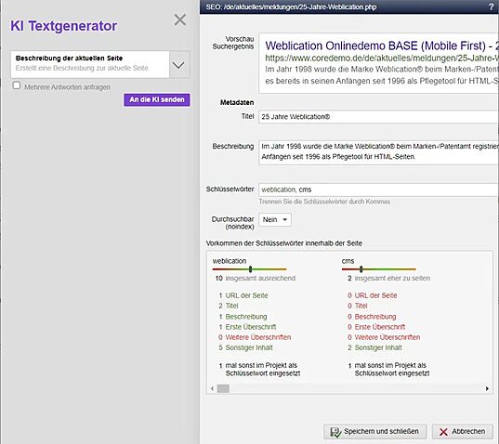Click the weblication keyword slider handle

[251, 269]
